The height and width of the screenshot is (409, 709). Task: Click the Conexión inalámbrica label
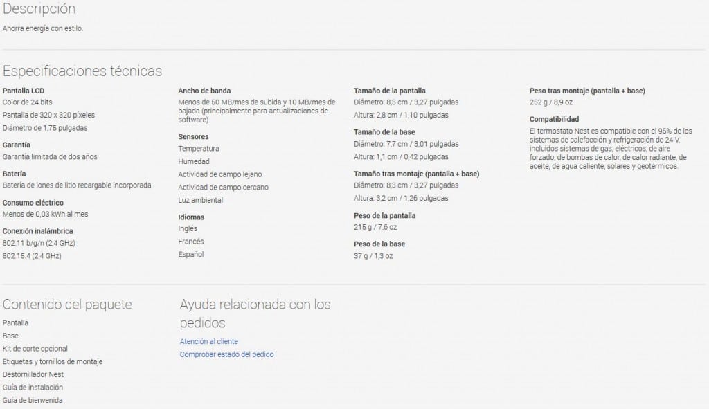tap(37, 231)
